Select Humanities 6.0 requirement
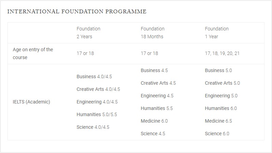This screenshot has height=153, width=272. coord(221,108)
